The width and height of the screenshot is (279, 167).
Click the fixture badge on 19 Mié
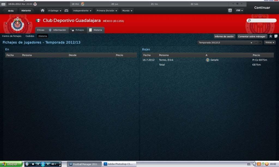(82, 4)
